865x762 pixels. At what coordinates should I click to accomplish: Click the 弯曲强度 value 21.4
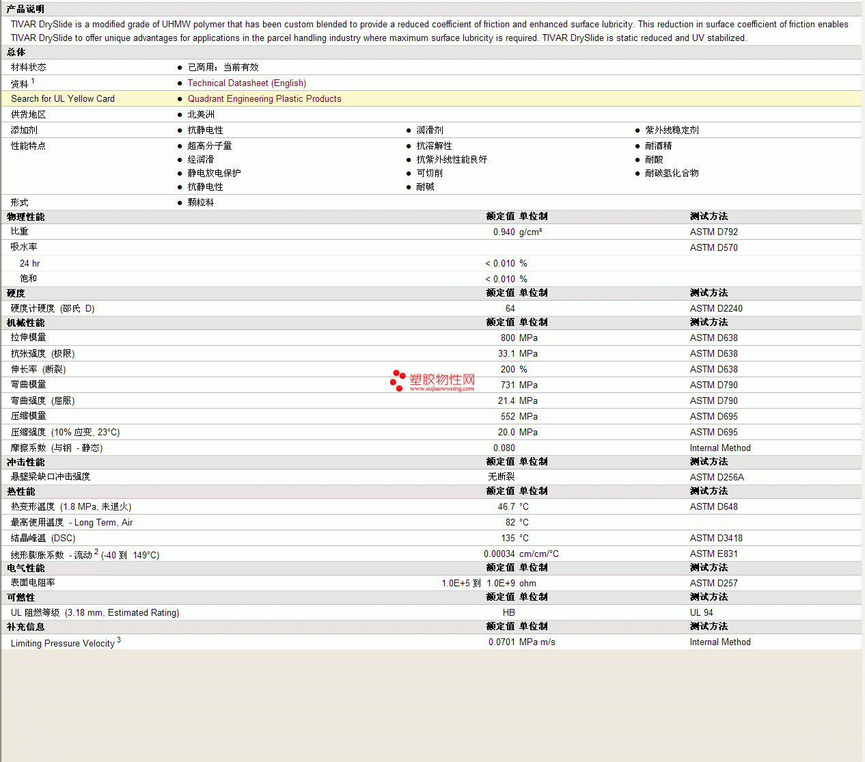(506, 400)
